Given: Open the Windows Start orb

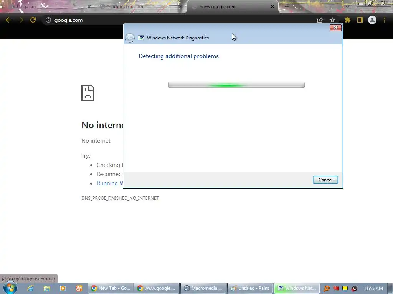Looking at the screenshot, I should (10, 288).
